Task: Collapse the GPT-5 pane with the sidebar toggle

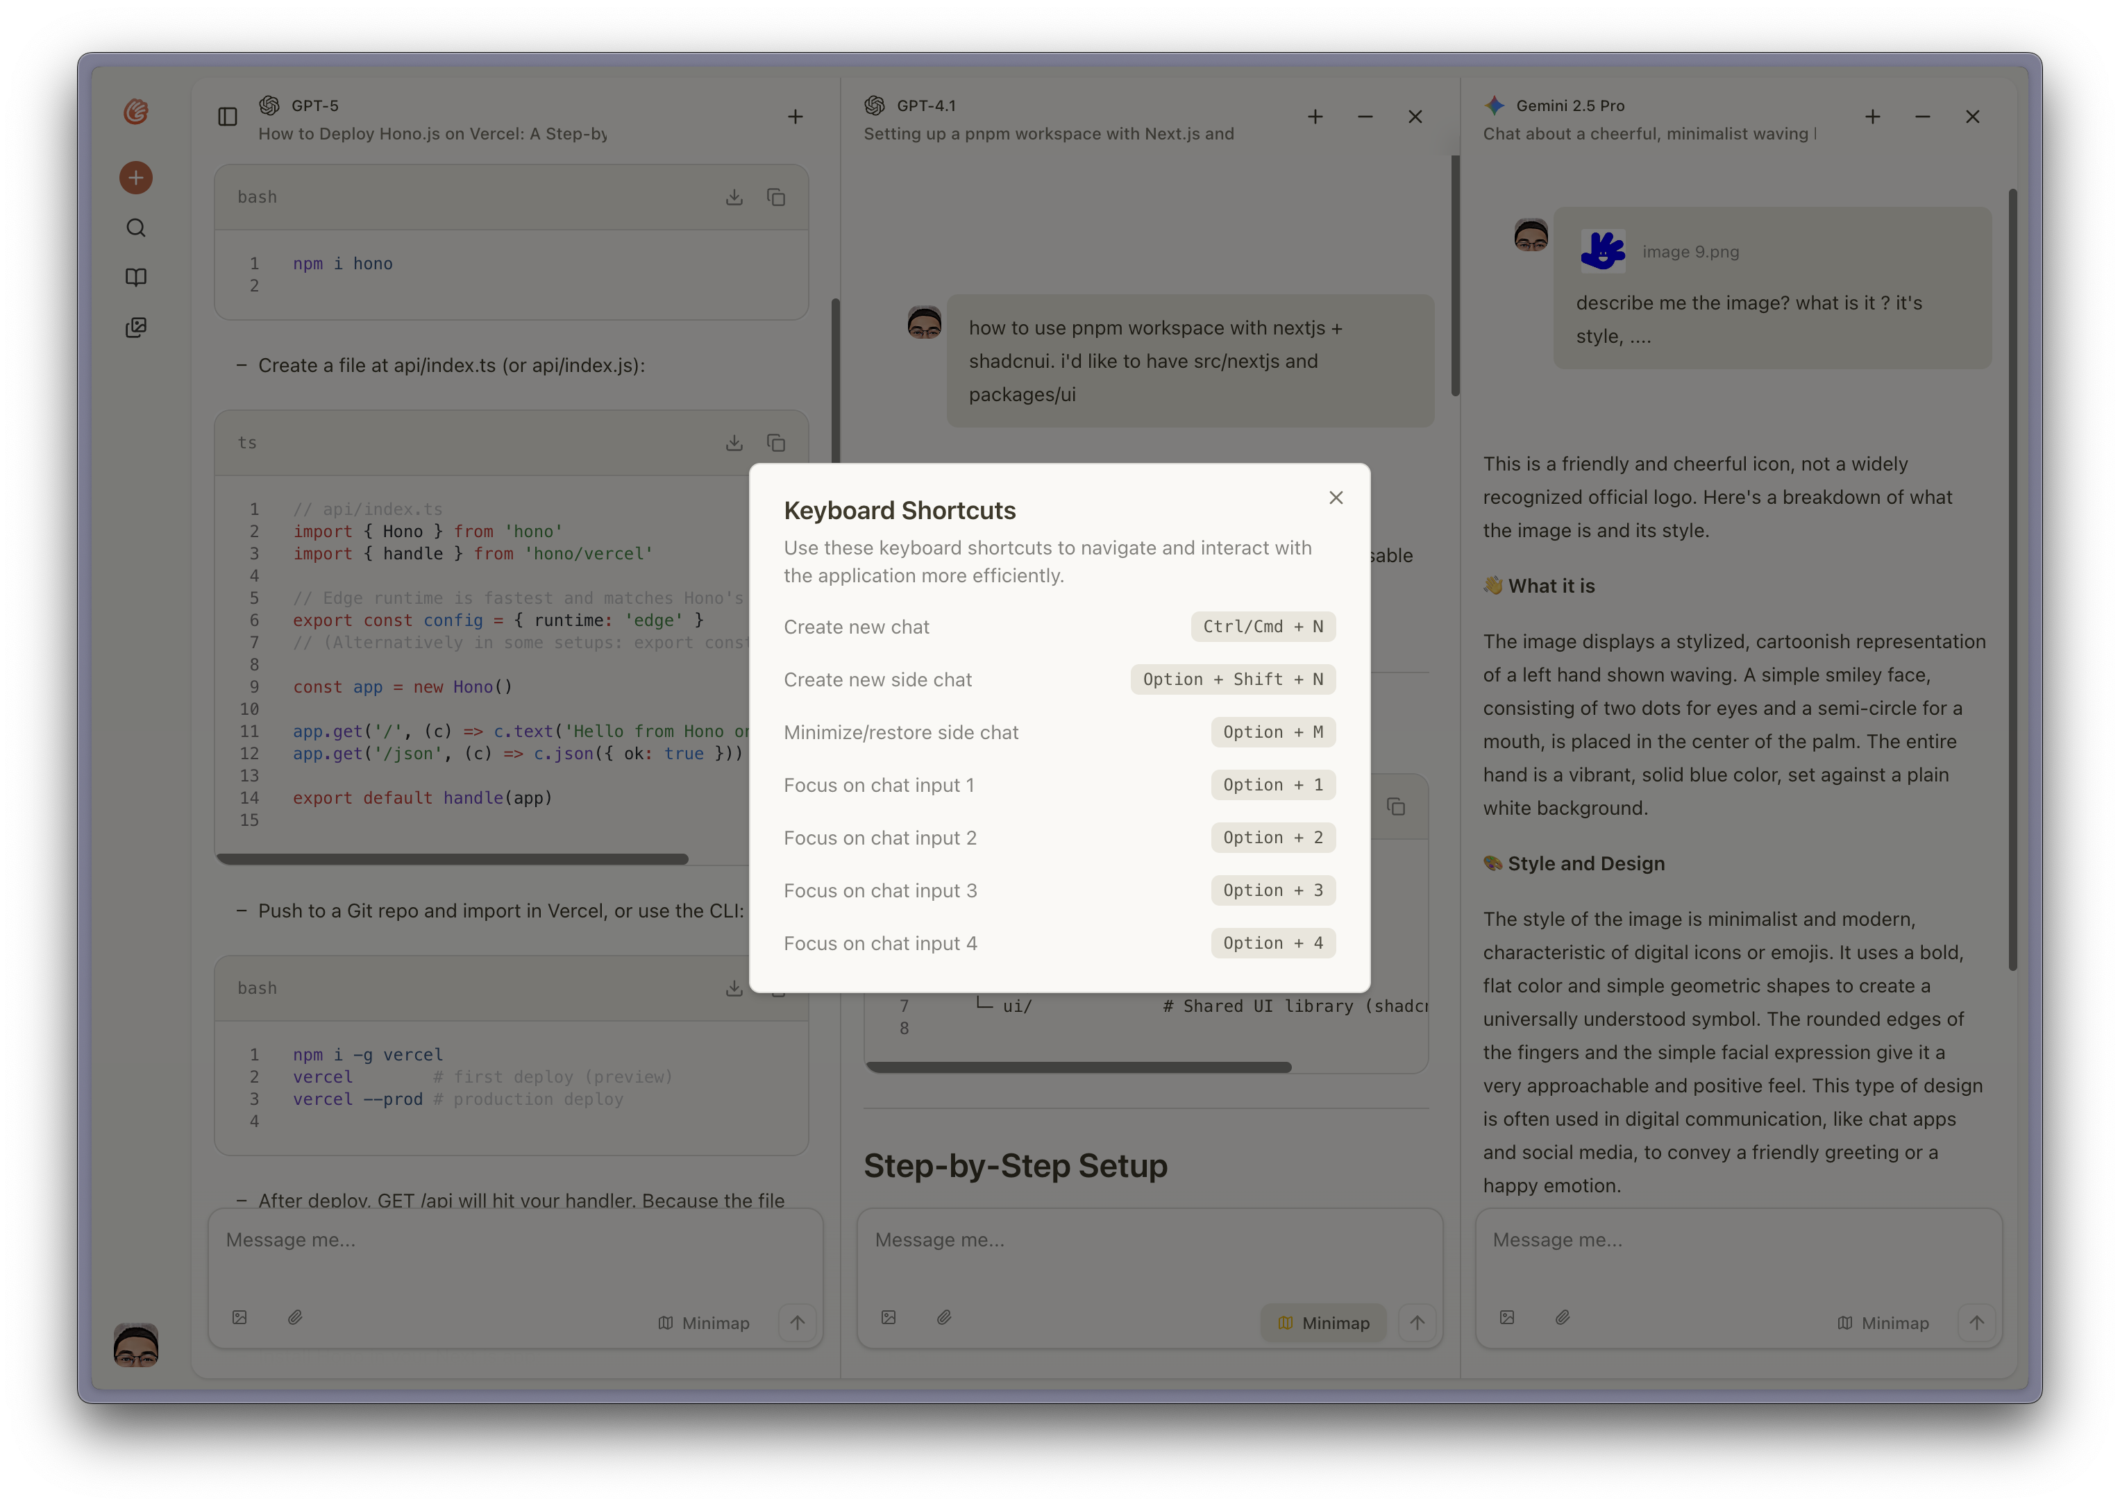Action: 227,116
